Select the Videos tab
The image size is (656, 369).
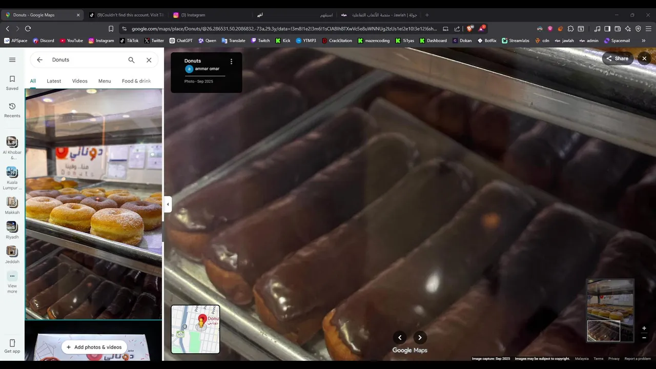(79, 81)
